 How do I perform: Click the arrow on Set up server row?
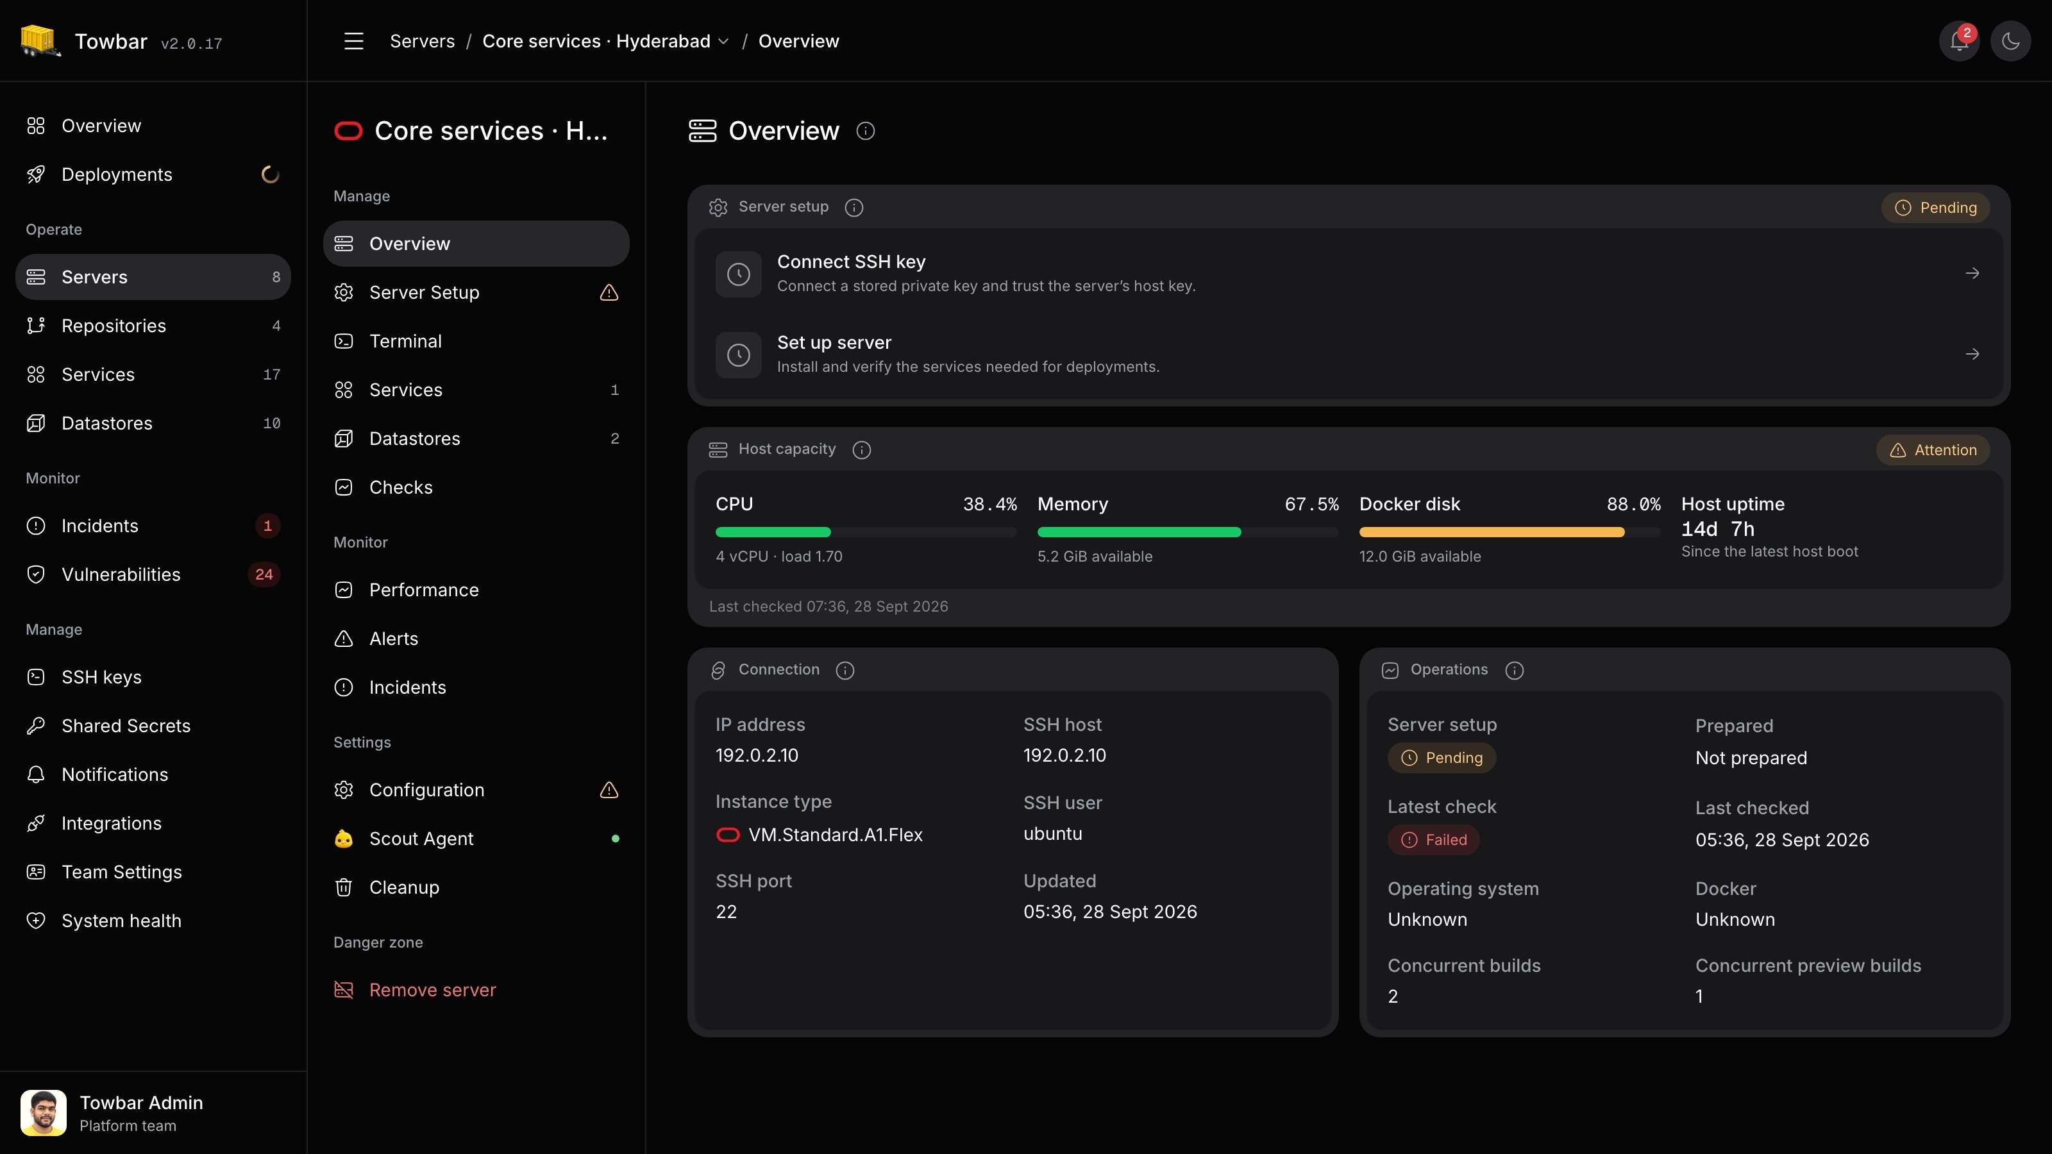coord(1972,355)
